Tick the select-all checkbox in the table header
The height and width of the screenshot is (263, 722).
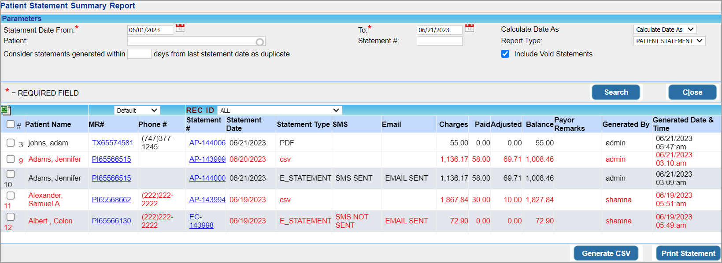point(11,124)
